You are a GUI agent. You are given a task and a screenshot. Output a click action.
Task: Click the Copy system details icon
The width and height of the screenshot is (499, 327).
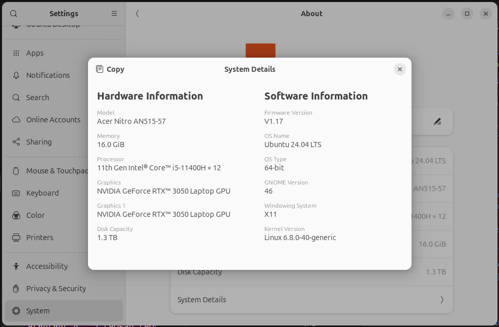pyautogui.click(x=100, y=69)
